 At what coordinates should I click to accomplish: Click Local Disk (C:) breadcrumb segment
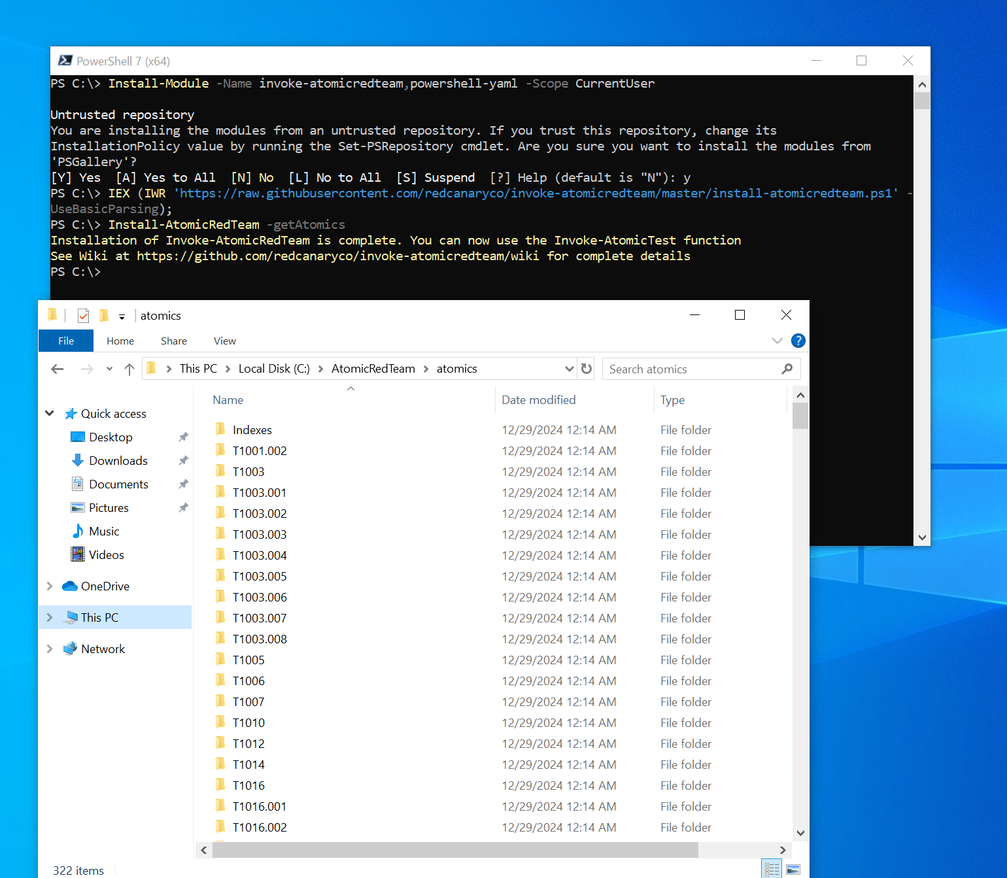(274, 369)
